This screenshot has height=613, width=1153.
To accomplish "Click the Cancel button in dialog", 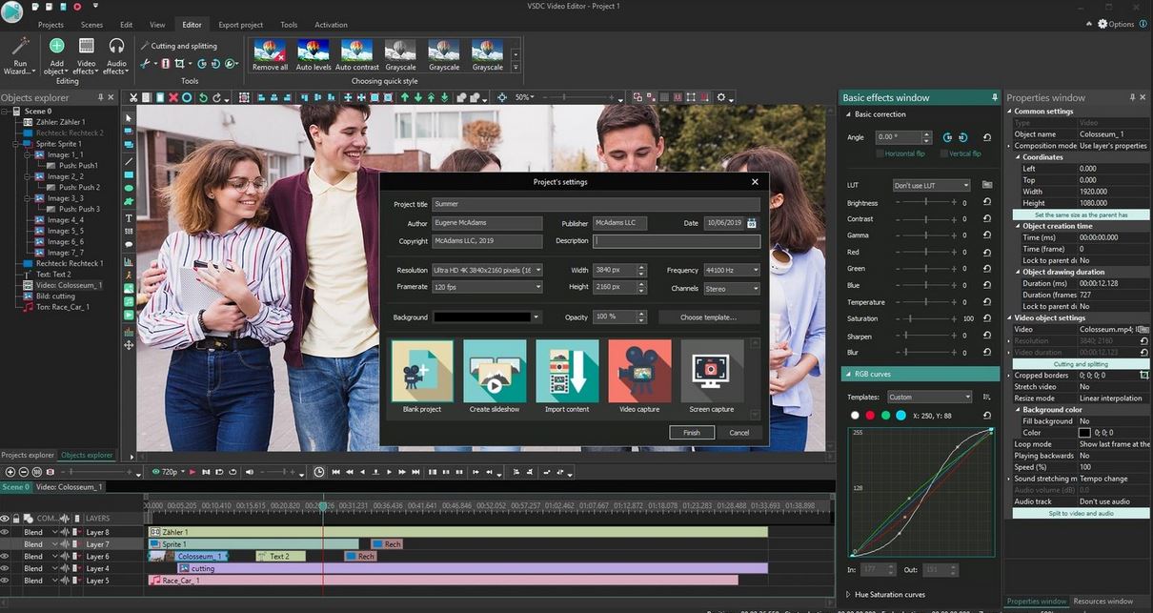I will [x=739, y=432].
